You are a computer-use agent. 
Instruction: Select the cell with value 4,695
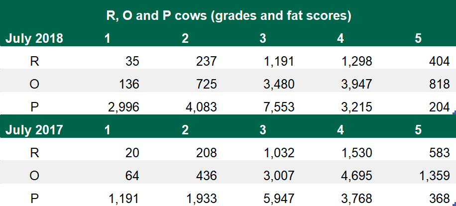356,176
